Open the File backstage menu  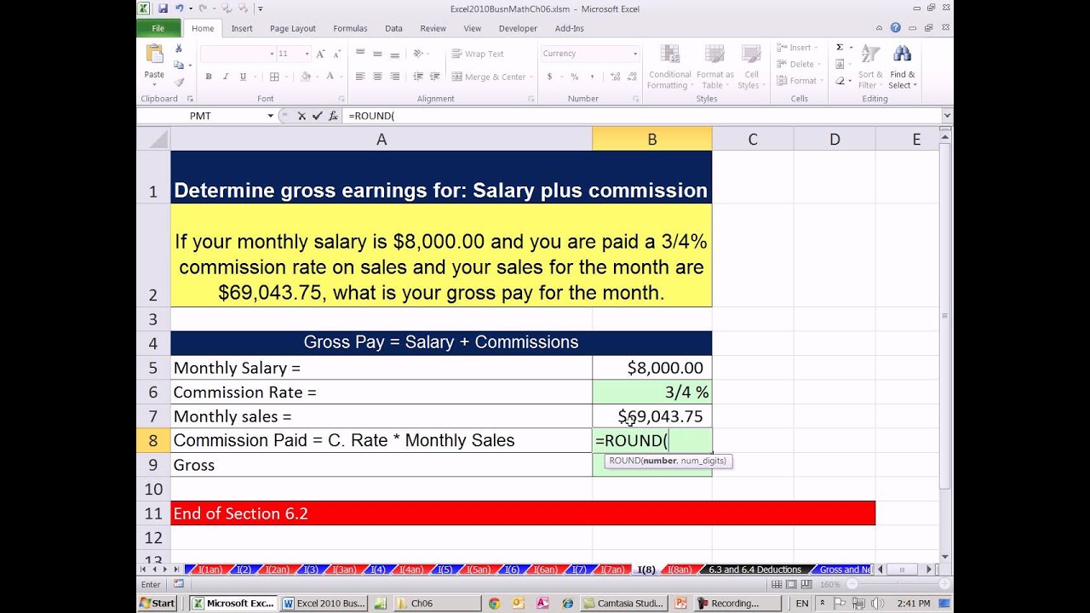(x=158, y=28)
